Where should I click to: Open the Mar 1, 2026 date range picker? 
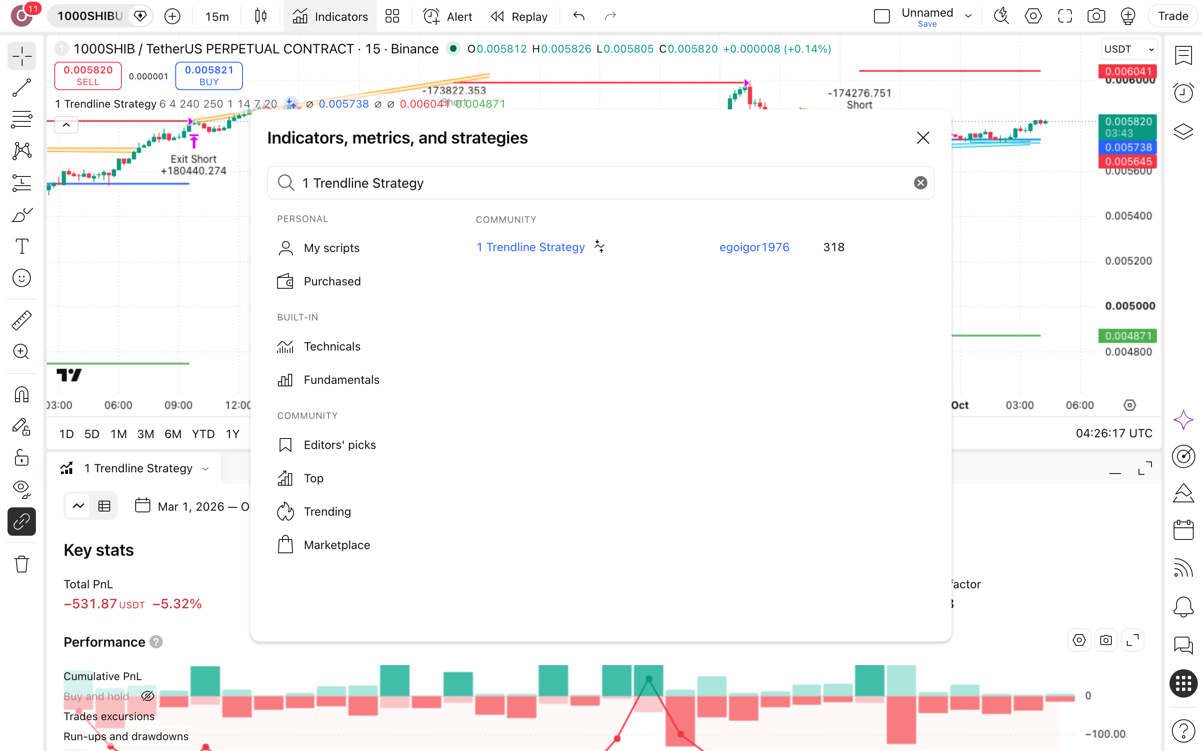click(x=192, y=506)
